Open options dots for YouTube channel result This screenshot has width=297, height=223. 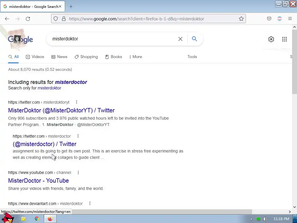click(78, 172)
